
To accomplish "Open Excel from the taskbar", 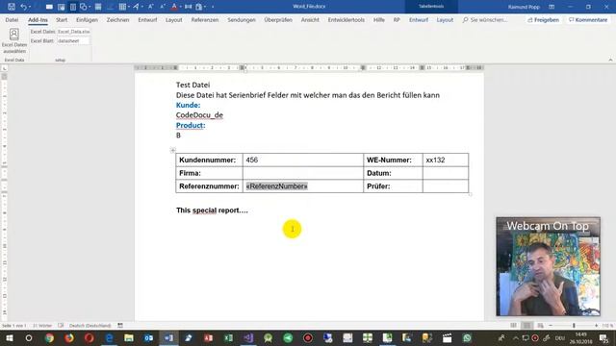I will [x=228, y=337].
